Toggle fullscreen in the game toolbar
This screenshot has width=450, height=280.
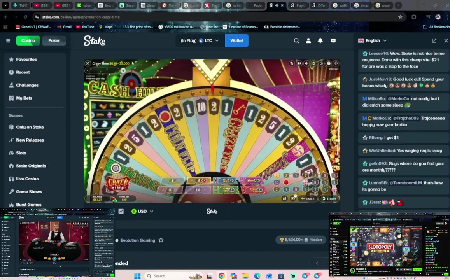[336, 63]
